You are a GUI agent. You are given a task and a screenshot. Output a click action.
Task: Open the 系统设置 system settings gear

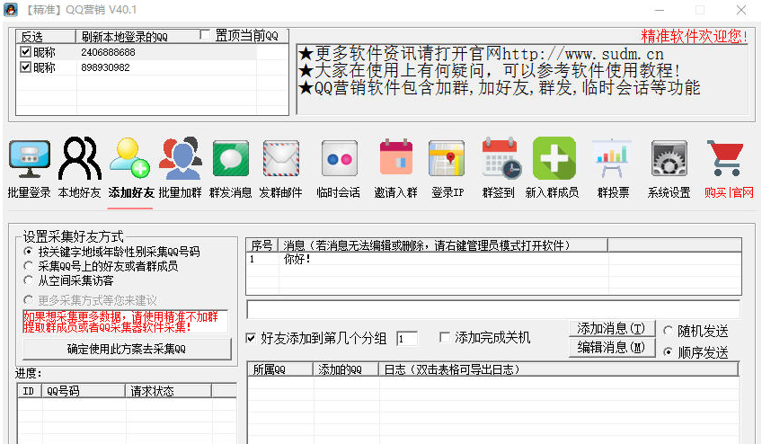click(669, 168)
